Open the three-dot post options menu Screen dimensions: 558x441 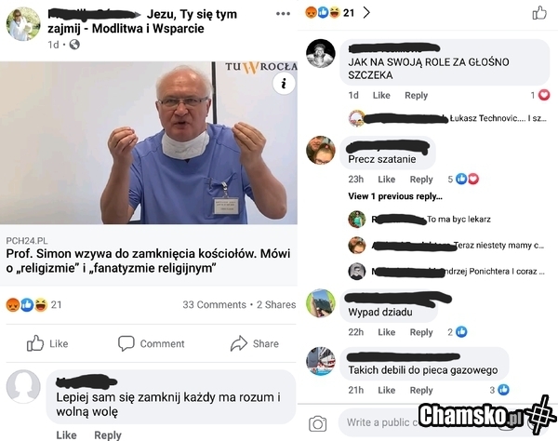(283, 14)
